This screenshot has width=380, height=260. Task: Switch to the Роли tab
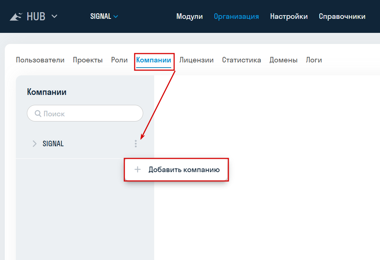point(119,60)
